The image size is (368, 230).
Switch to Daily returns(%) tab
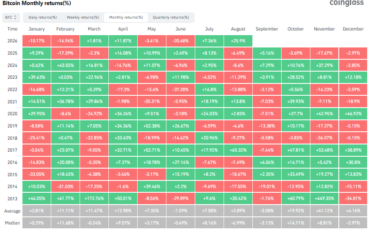pyautogui.click(x=42, y=17)
